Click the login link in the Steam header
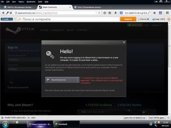 click(x=146, y=25)
